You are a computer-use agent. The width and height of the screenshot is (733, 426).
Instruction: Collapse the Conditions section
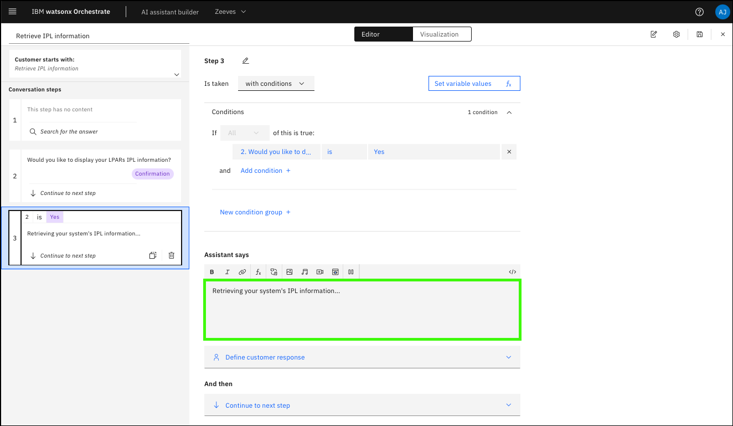[x=509, y=112]
